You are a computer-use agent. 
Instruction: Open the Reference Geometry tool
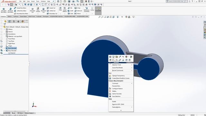coord(87,10)
